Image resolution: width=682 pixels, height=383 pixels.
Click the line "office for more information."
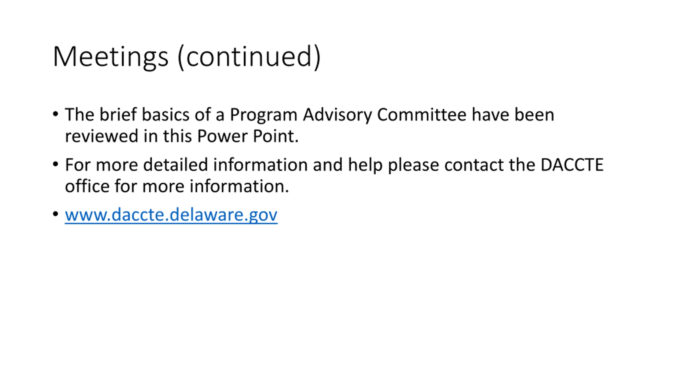click(x=177, y=186)
